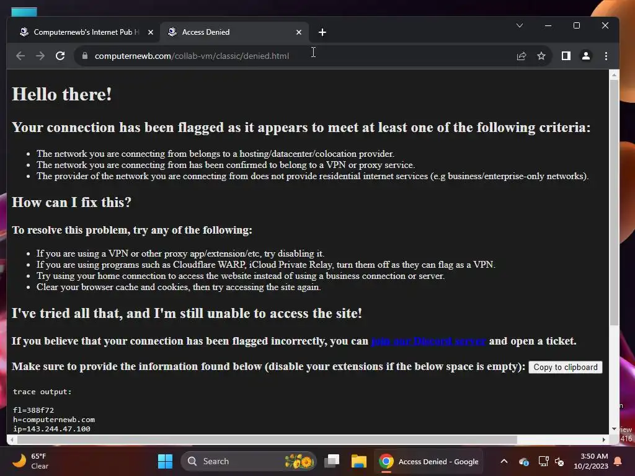Viewport: 635px width, 476px height.
Task: Reload the Access Denied page
Action: (x=60, y=56)
